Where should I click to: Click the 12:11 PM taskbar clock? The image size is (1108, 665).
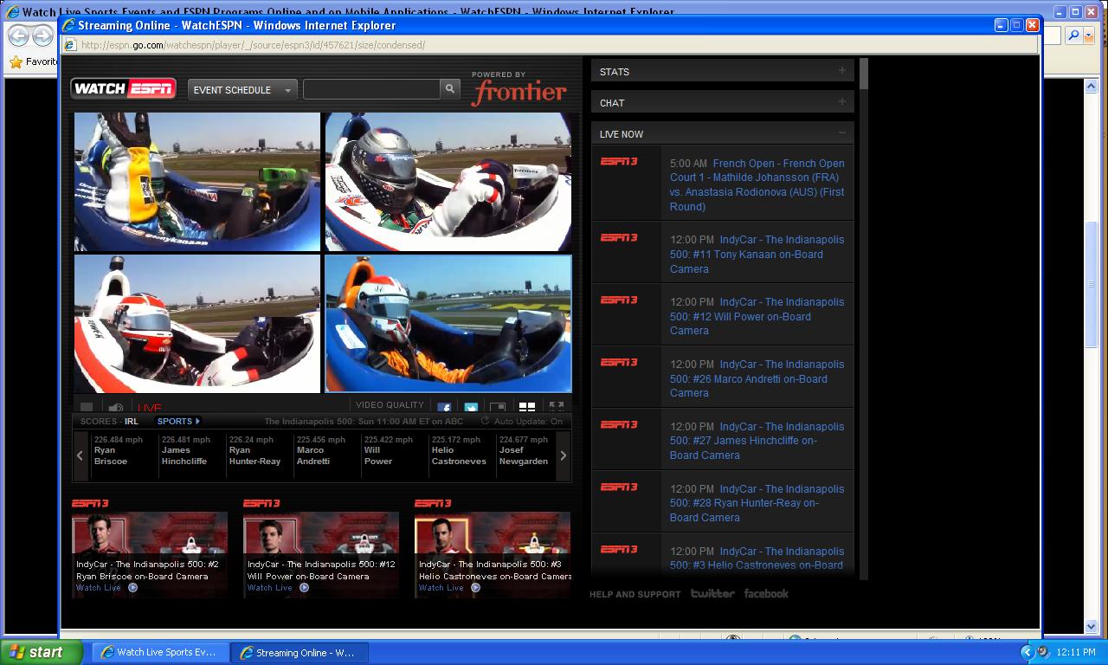coord(1076,652)
